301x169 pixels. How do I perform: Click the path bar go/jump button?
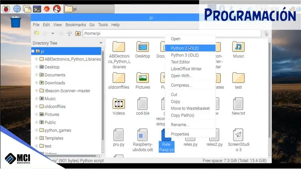point(266,33)
